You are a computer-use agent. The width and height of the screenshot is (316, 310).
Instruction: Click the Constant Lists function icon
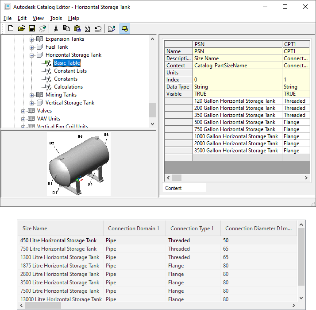pyautogui.click(x=48, y=71)
